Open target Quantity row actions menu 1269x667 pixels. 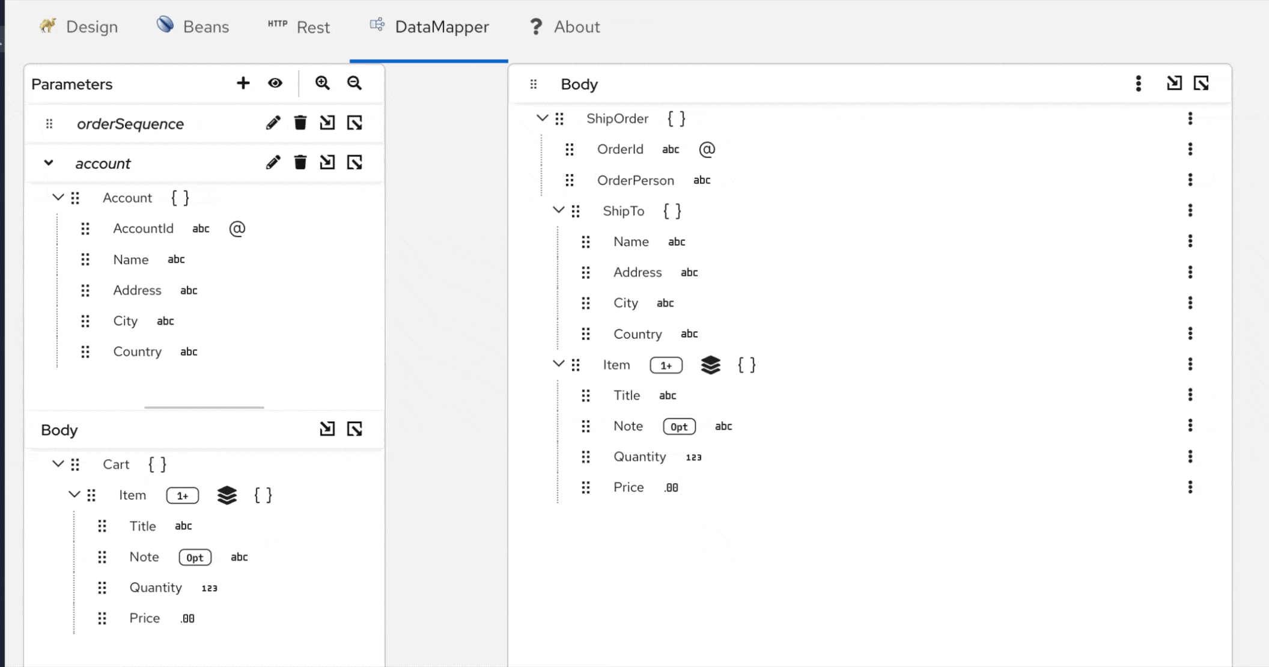click(1190, 457)
